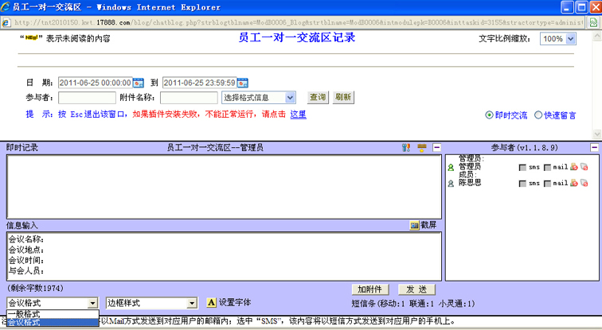Check the mail box for 管理员
This screenshot has width=602, height=330.
click(548, 168)
